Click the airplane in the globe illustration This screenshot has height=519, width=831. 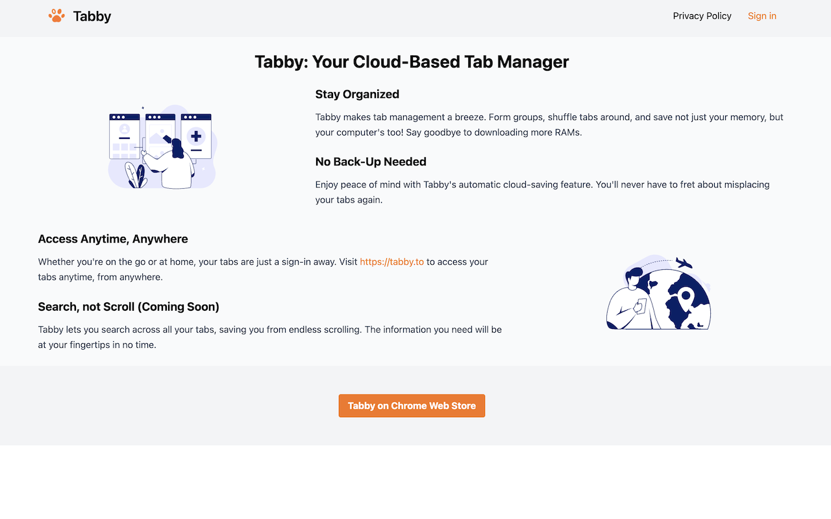point(684,263)
